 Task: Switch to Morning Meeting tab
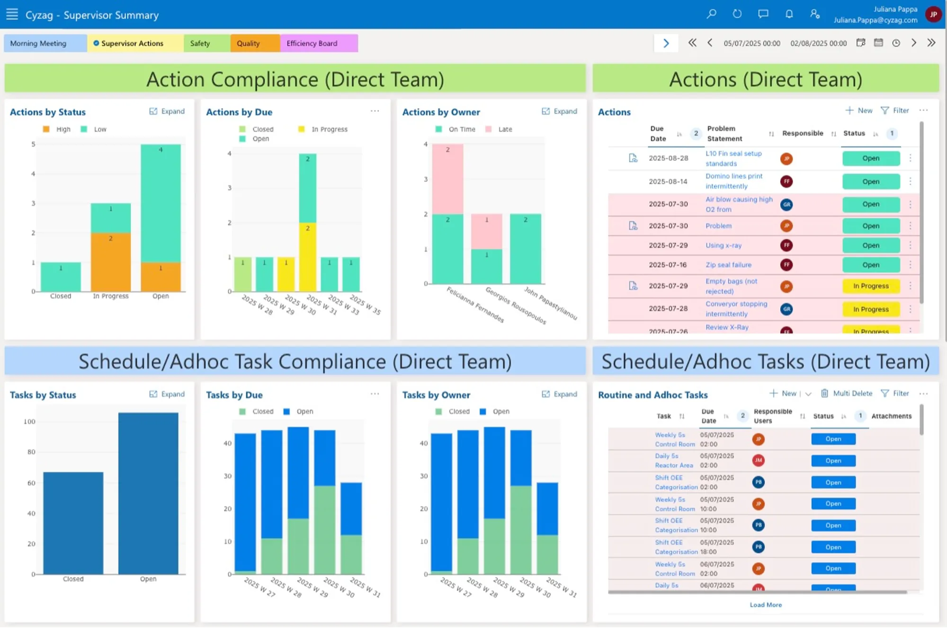pyautogui.click(x=45, y=43)
